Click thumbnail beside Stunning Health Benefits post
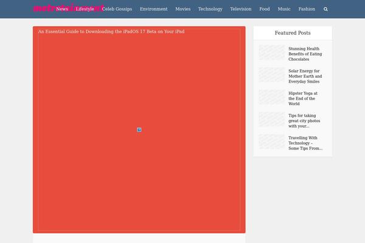Viewport: 365px width, 243px height. (x=272, y=52)
